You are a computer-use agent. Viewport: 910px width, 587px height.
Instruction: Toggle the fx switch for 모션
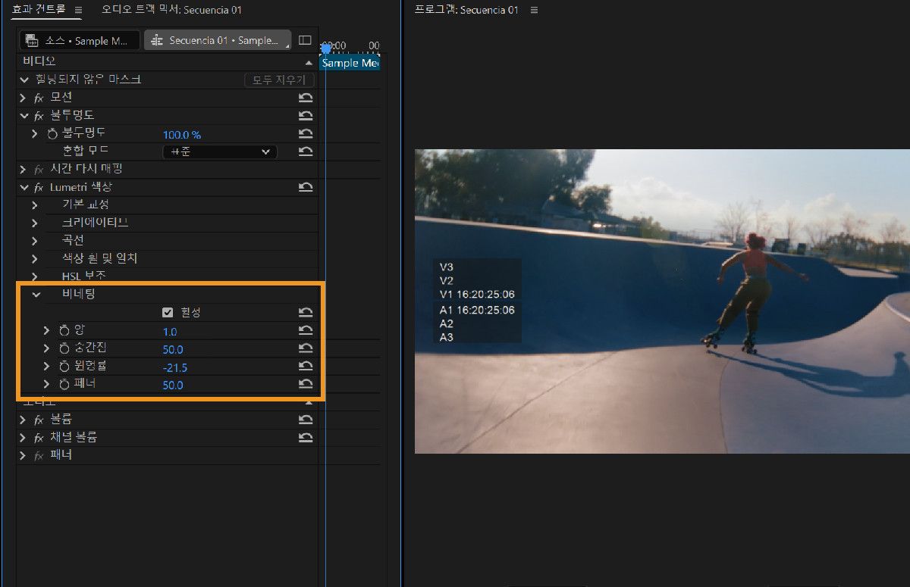[39, 98]
